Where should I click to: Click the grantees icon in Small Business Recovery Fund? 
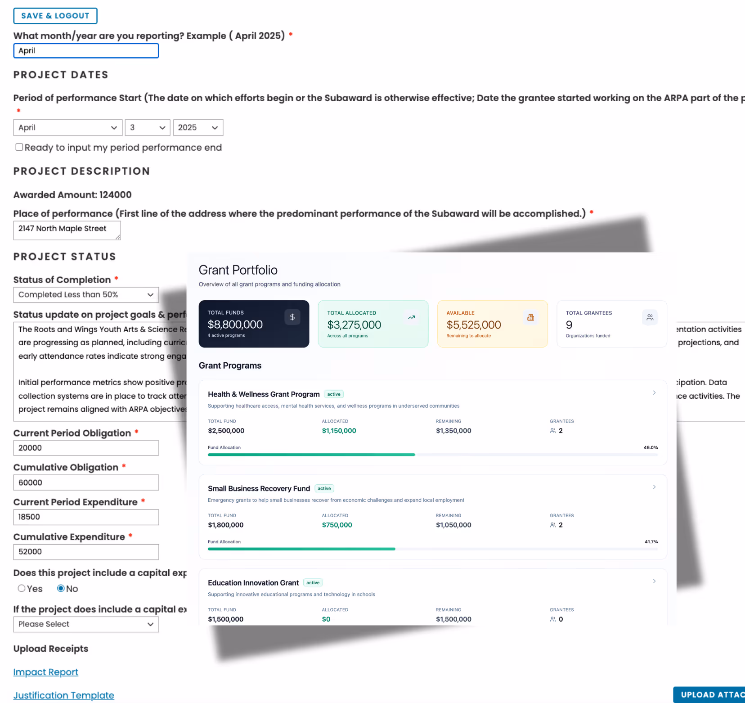pyautogui.click(x=552, y=525)
